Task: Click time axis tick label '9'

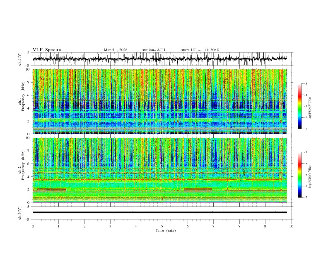Action: click(x=265, y=226)
